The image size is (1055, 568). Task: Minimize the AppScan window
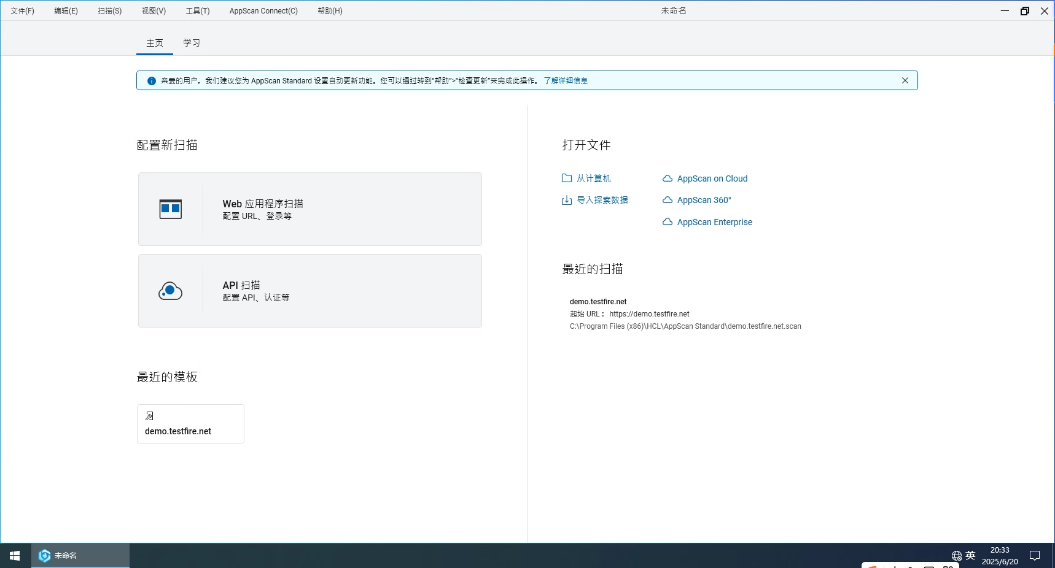1005,11
